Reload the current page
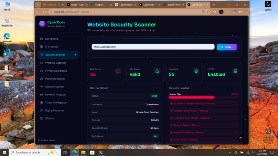Screen dimensions: 278x156 pos(44,12)
